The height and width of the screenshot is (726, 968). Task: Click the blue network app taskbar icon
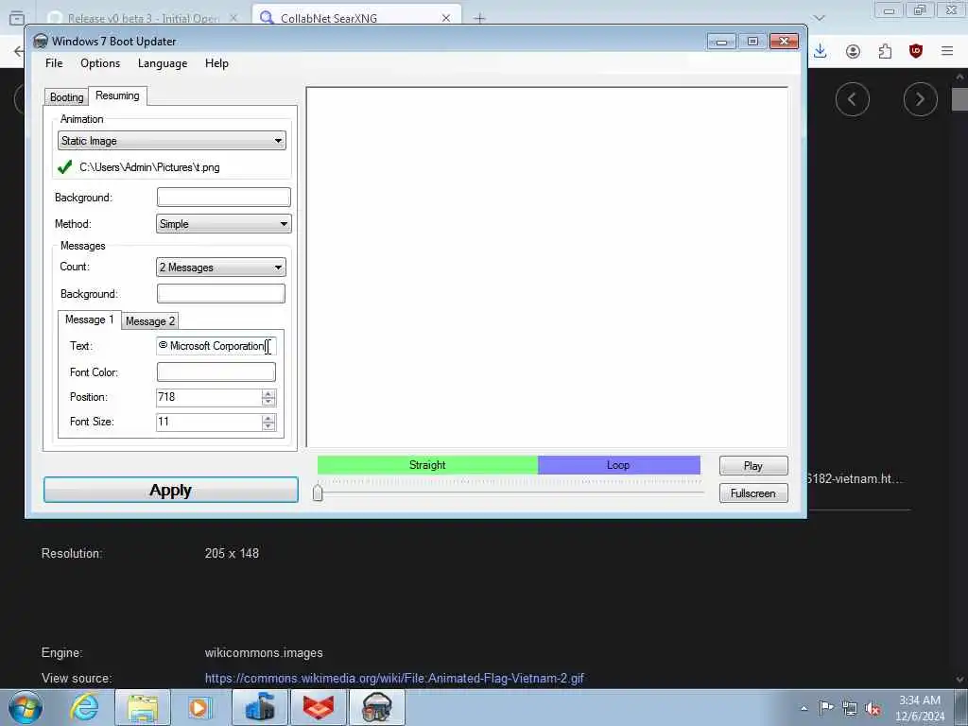tap(260, 707)
